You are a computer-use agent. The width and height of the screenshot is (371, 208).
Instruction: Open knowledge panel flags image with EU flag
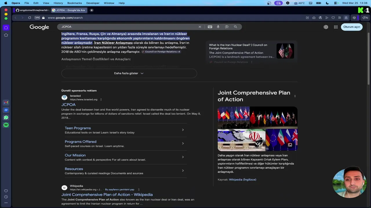click(234, 118)
